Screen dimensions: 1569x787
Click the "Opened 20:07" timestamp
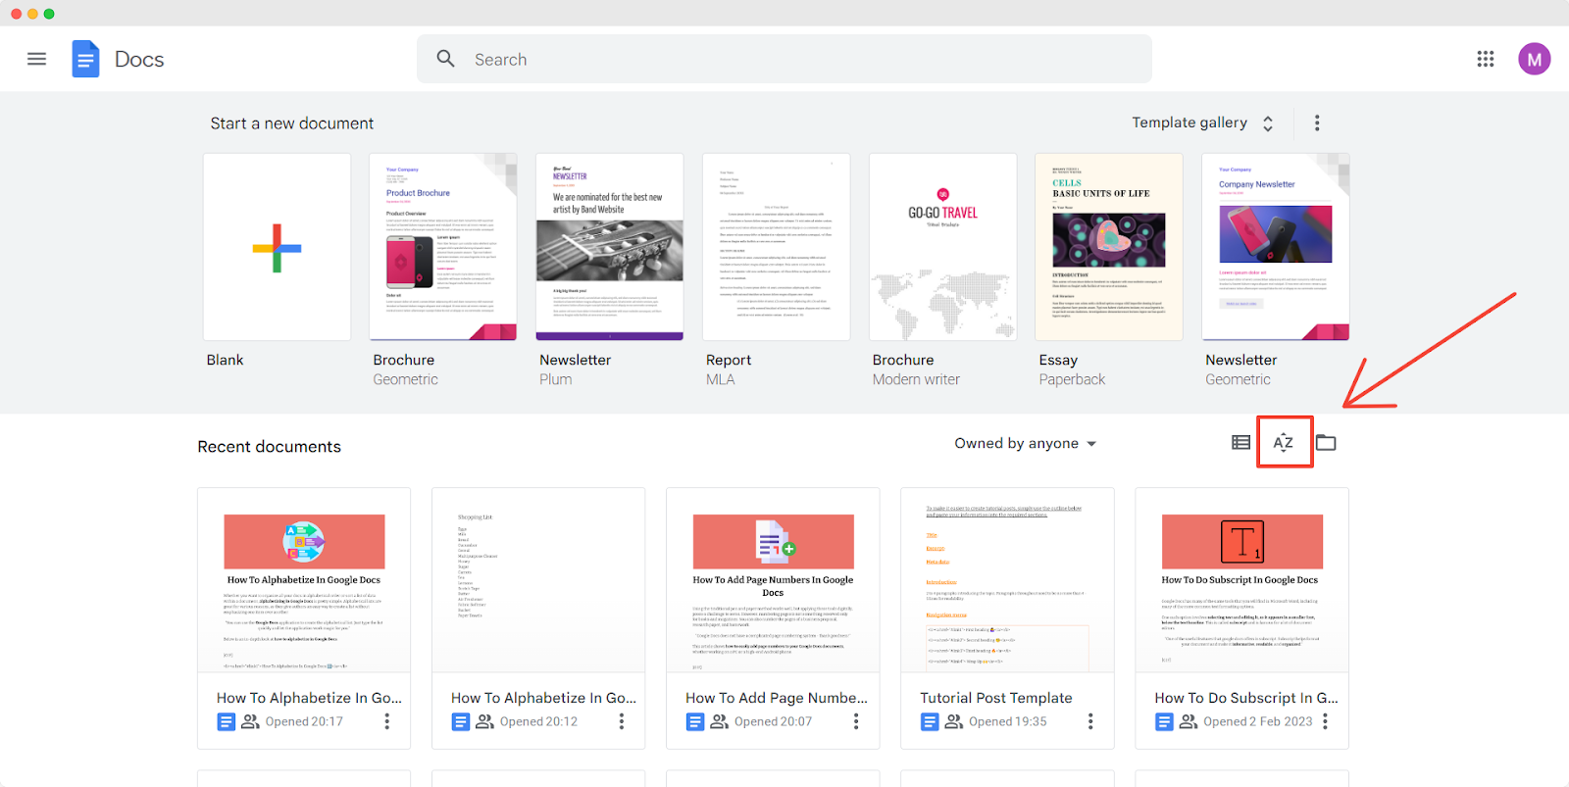(773, 721)
